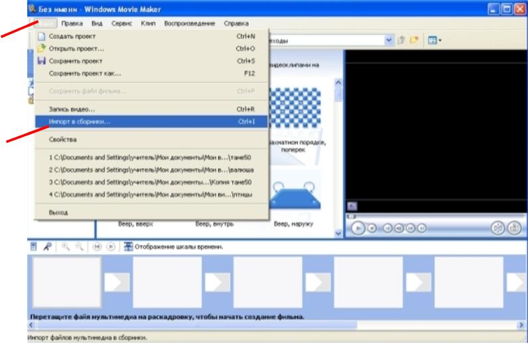
Task: Click the Отображение шкалы времени label
Action: pos(179,247)
